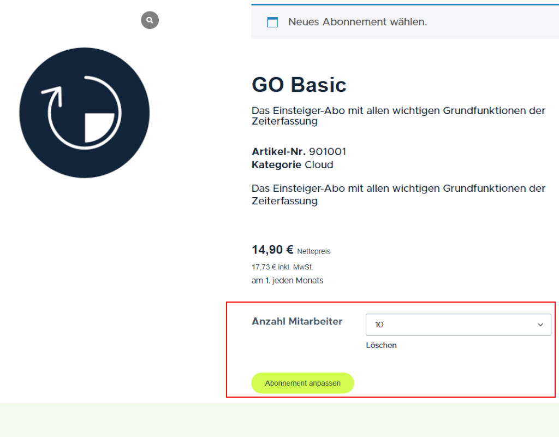Image resolution: width=559 pixels, height=437 pixels.
Task: Click the GO Basic product heading
Action: tap(299, 85)
